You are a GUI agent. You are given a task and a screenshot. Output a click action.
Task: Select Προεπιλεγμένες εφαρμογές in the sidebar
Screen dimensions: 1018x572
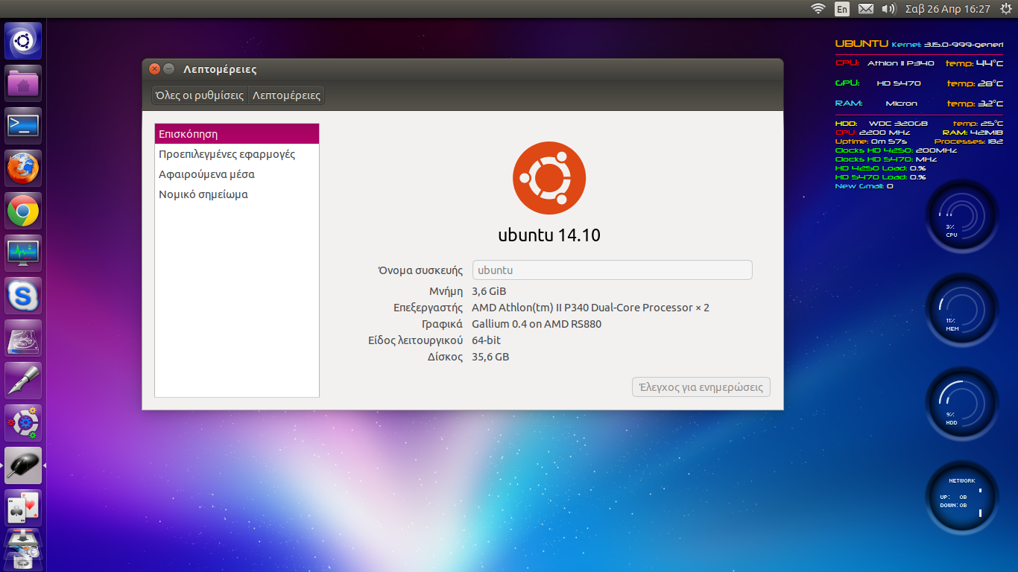(x=227, y=154)
